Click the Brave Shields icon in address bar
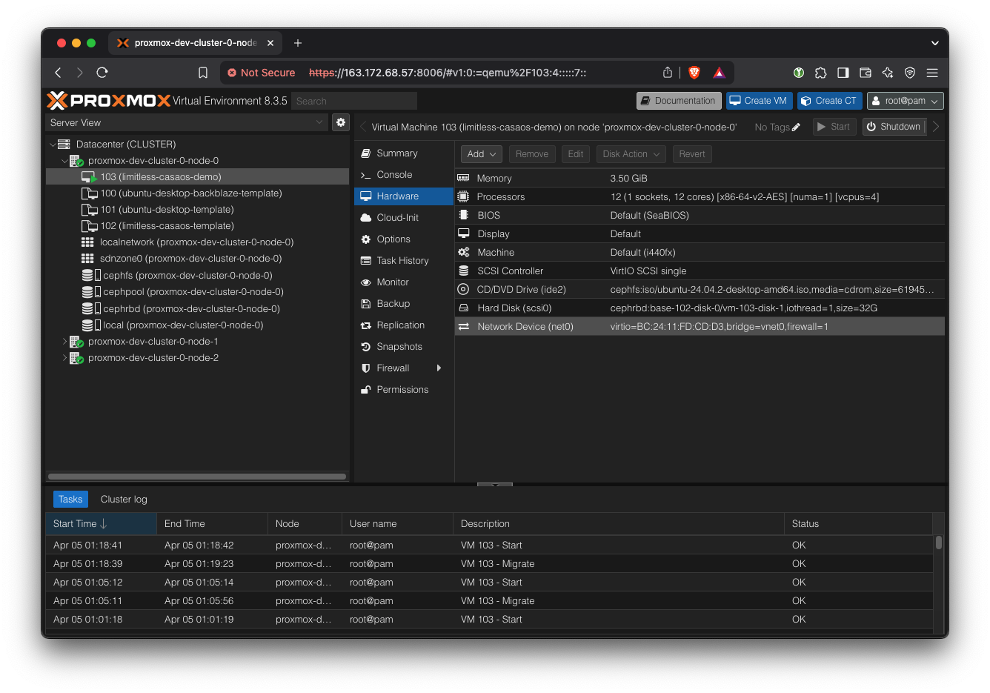990x693 pixels. pos(694,73)
